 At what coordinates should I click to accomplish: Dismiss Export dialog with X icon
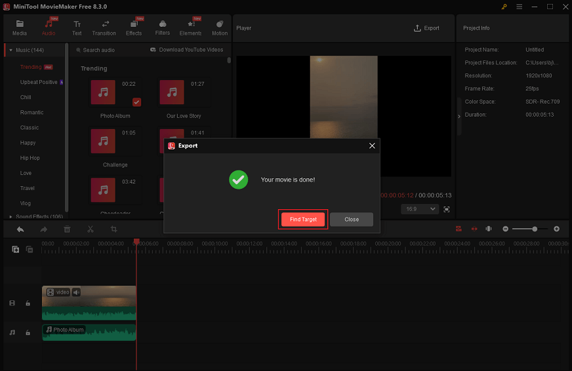(372, 146)
